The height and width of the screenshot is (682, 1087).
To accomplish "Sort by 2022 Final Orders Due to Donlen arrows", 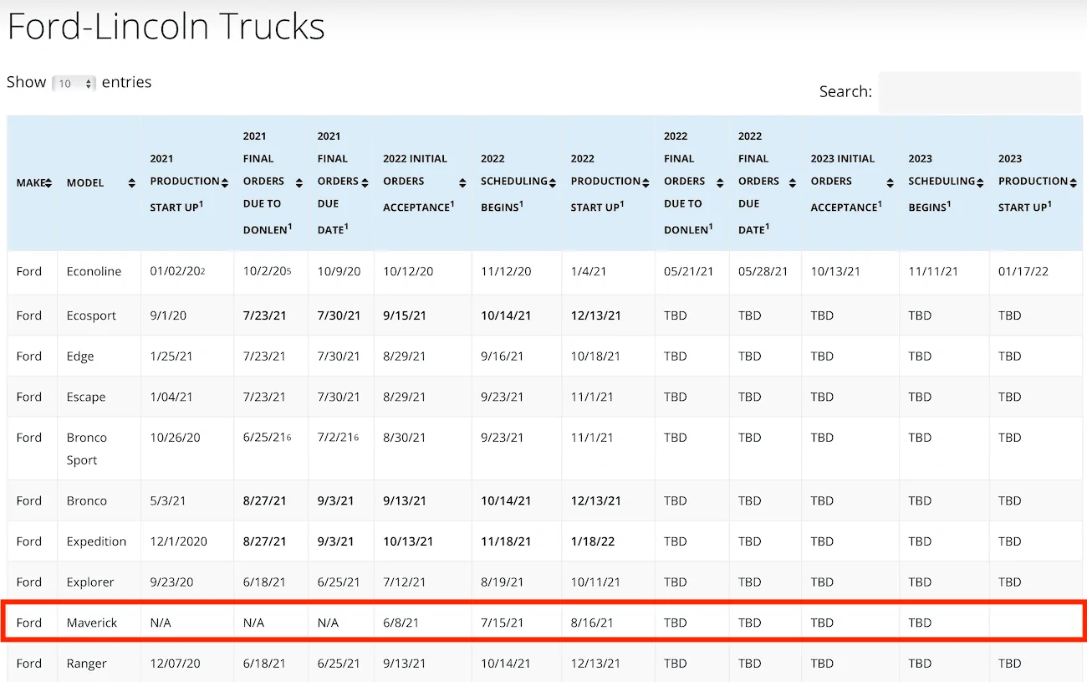I will click(720, 182).
